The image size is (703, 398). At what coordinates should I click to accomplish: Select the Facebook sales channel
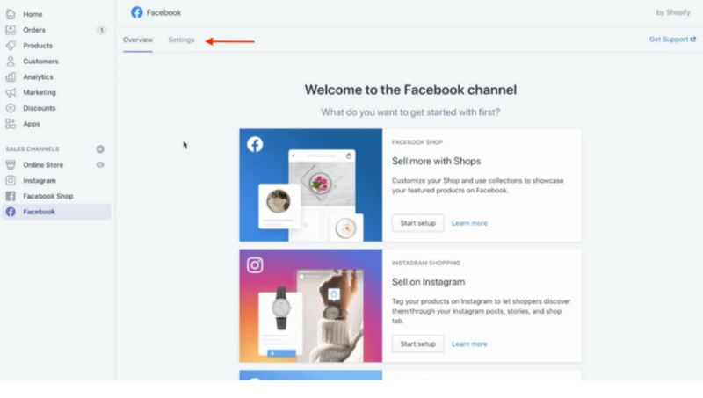tap(39, 212)
